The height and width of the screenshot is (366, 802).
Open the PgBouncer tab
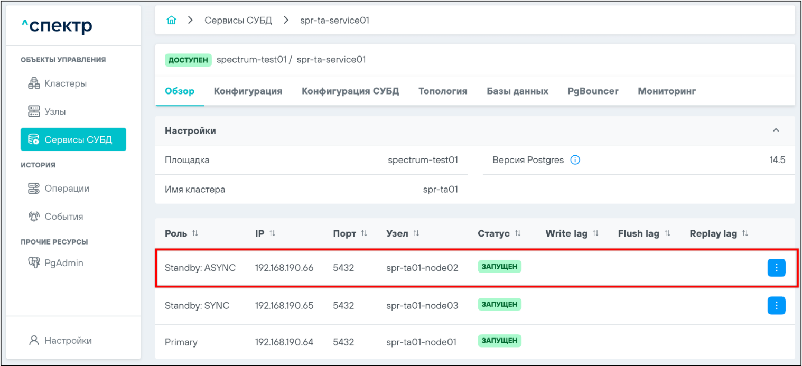click(x=593, y=91)
